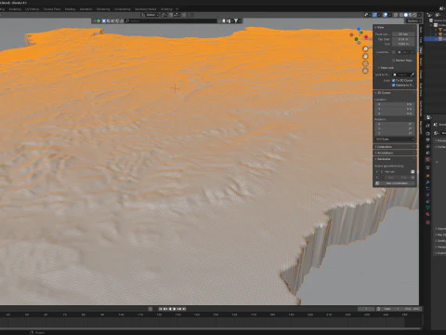Edit the Clip Start value field
446x335 pixels.
[403, 39]
